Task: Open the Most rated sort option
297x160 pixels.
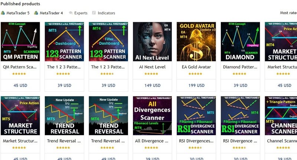Action: pyautogui.click(x=288, y=13)
